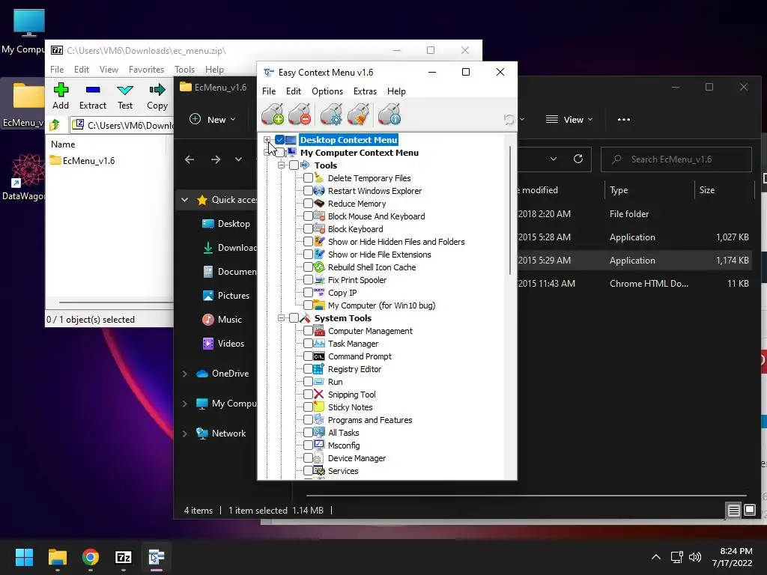767x575 pixels.
Task: Click the Copy arrow icon in 7-Zip
Action: [x=157, y=90]
